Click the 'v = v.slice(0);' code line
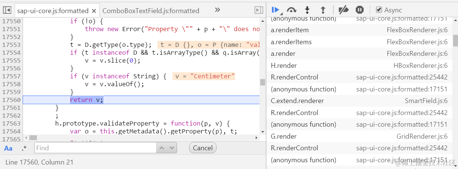Image resolution: width=458 pixels, height=169 pixels. (113, 60)
